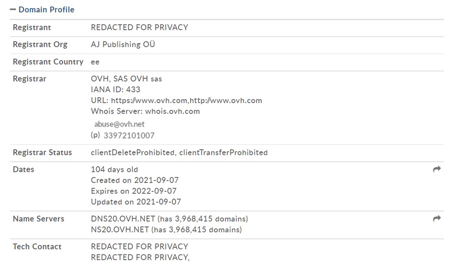455x262 pixels.
Task: Click the 104 days old text
Action: click(x=114, y=170)
